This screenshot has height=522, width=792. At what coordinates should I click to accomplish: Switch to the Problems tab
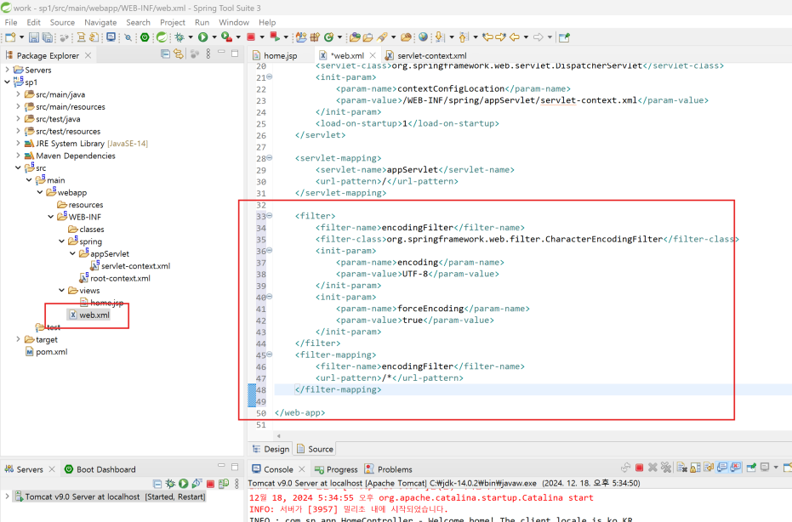tap(389, 469)
